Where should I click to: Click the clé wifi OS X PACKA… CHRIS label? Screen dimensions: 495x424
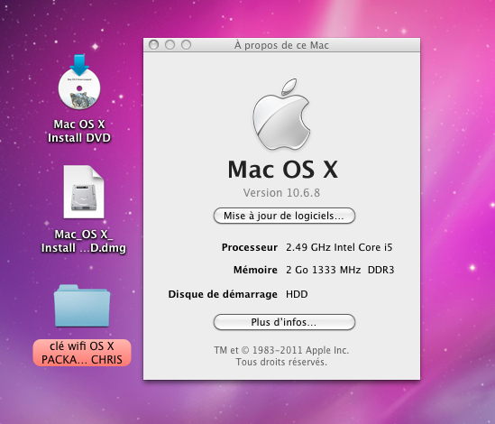[82, 353]
